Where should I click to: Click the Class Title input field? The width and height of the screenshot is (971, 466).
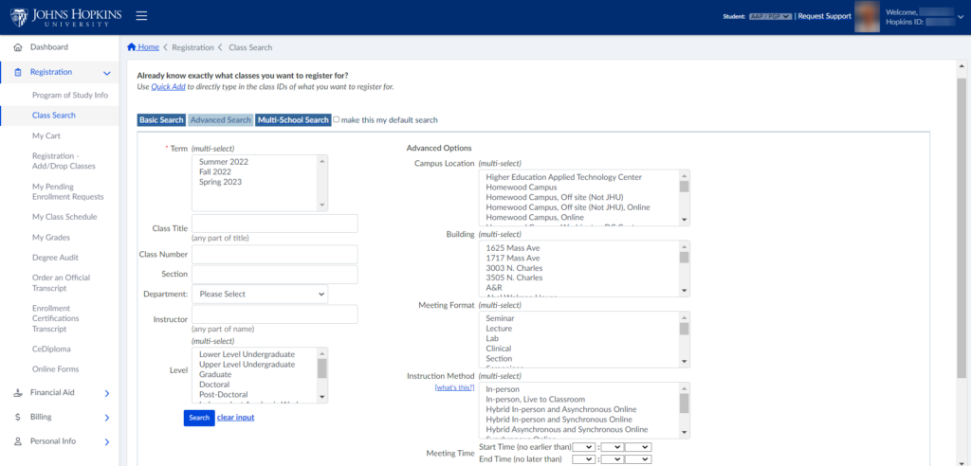pyautogui.click(x=275, y=224)
